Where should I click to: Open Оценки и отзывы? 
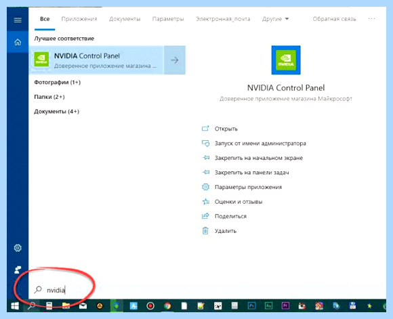(x=239, y=201)
